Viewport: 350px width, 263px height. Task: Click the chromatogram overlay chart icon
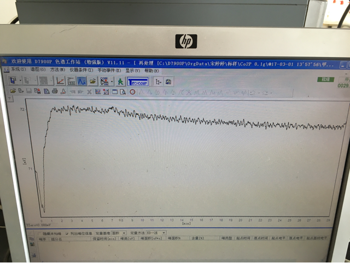pos(98,92)
